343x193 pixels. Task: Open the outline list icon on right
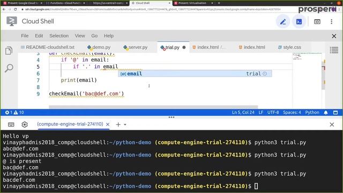[334, 50]
